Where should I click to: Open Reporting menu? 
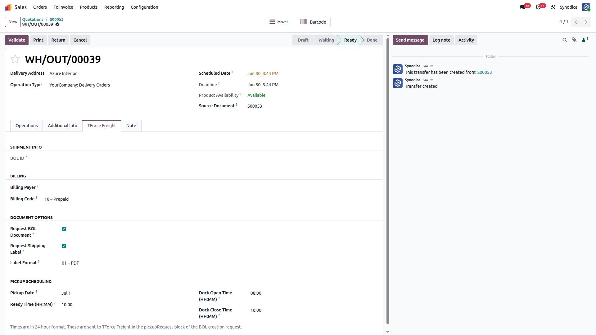pyautogui.click(x=114, y=7)
